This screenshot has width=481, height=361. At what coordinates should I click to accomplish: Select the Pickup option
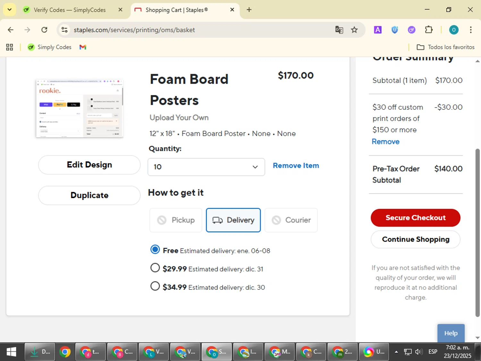(176, 220)
